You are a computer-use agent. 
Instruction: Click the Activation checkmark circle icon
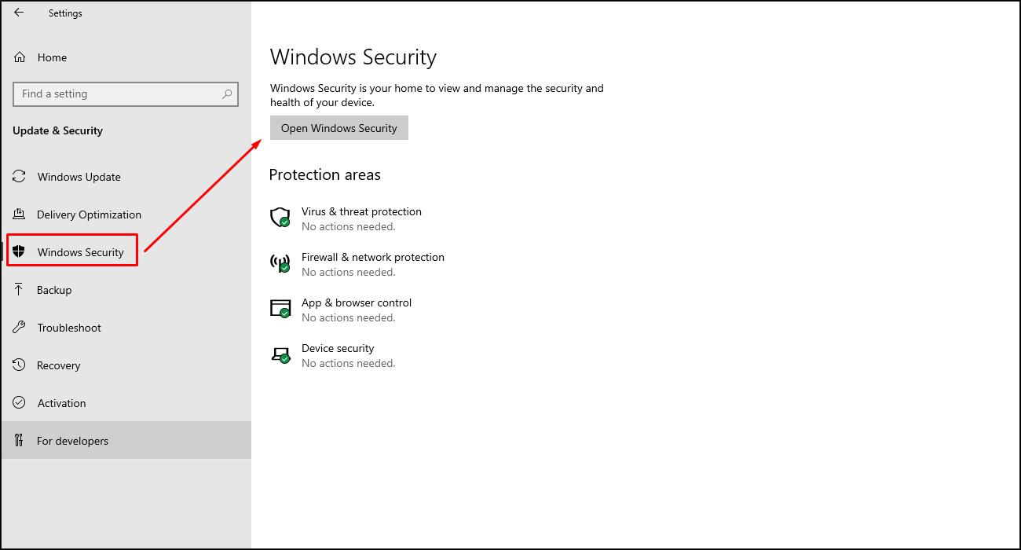click(20, 403)
